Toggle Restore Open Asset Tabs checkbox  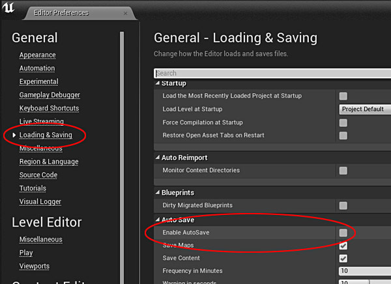pyautogui.click(x=343, y=135)
